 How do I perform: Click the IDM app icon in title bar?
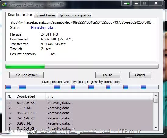pos(4,5)
